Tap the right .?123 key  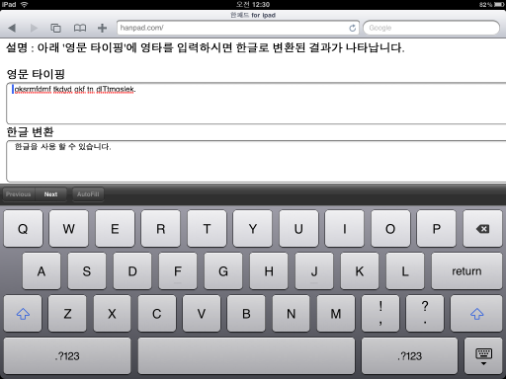tap(409, 356)
